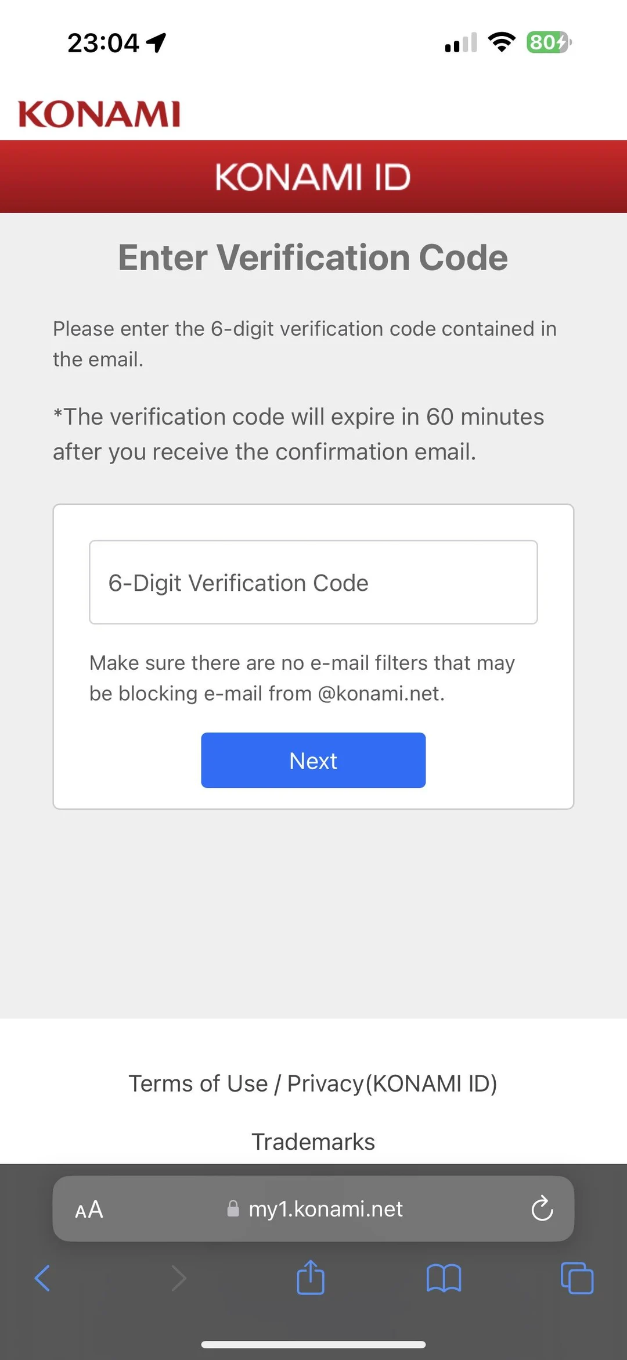Tap the Share icon in Safari toolbar
627x1360 pixels.
(311, 1277)
